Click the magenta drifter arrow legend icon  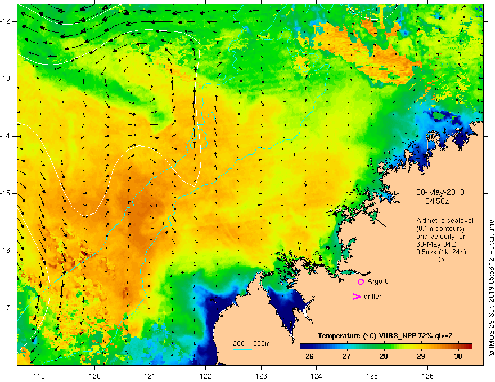357,297
